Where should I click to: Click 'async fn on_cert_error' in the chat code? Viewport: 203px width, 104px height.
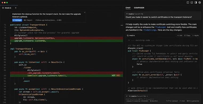pos(157,75)
